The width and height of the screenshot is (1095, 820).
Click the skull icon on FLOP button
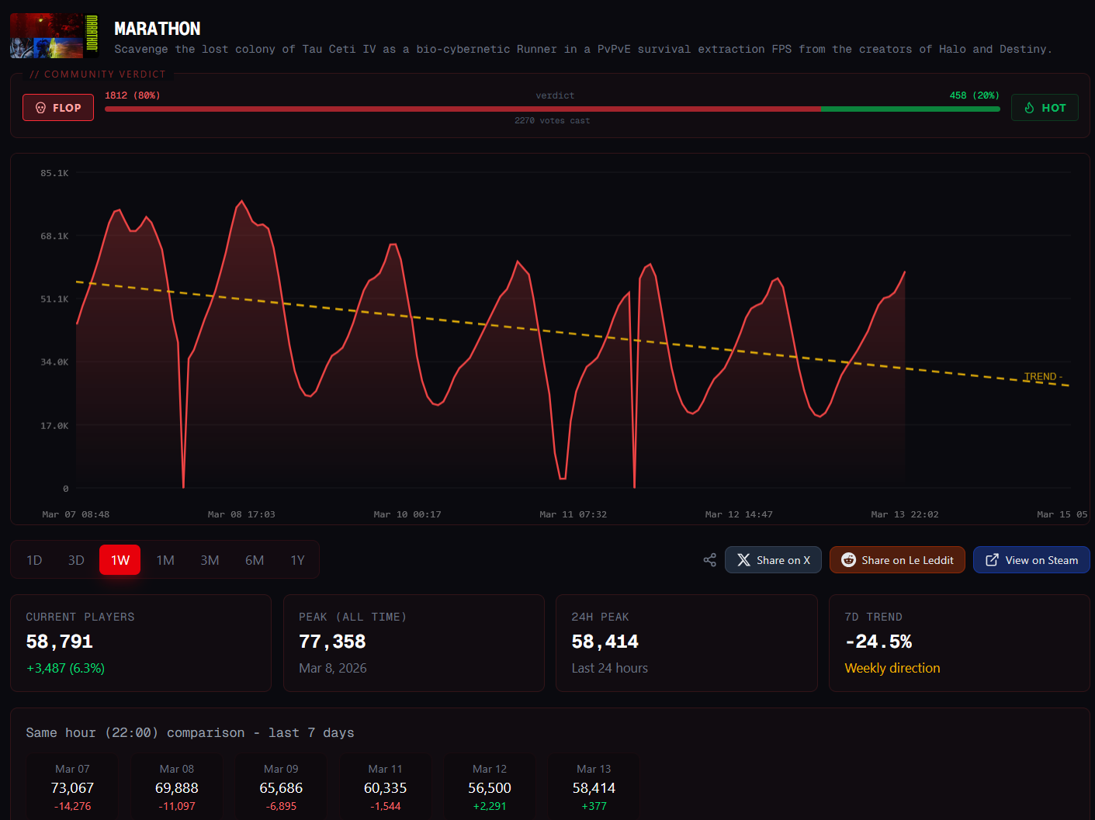(41, 108)
